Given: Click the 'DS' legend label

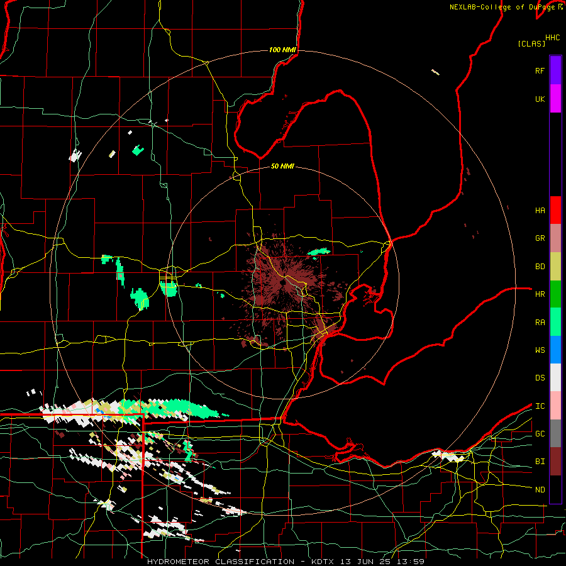Looking at the screenshot, I should click(x=540, y=378).
